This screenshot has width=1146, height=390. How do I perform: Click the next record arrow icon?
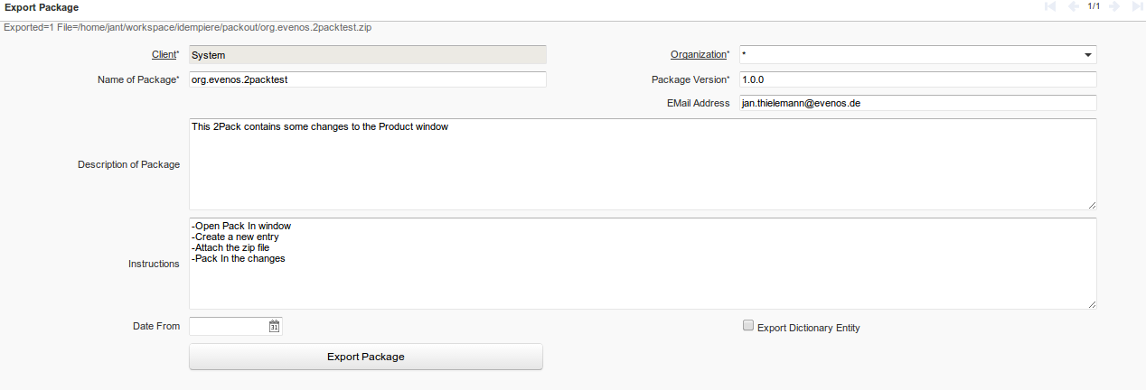[1114, 6]
